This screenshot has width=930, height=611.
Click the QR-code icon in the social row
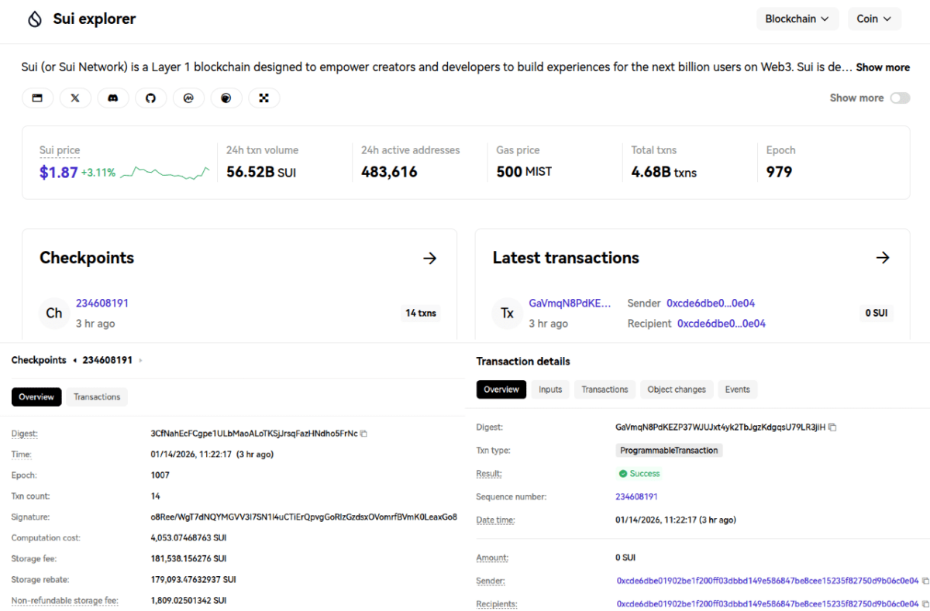coord(264,98)
